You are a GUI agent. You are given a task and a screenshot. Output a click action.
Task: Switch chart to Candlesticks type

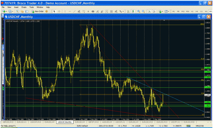133,12
